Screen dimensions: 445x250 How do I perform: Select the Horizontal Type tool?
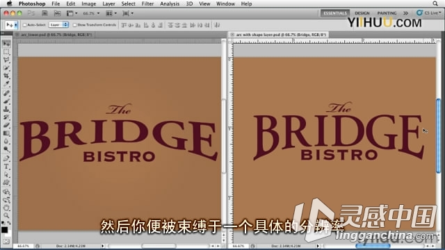point(6,167)
